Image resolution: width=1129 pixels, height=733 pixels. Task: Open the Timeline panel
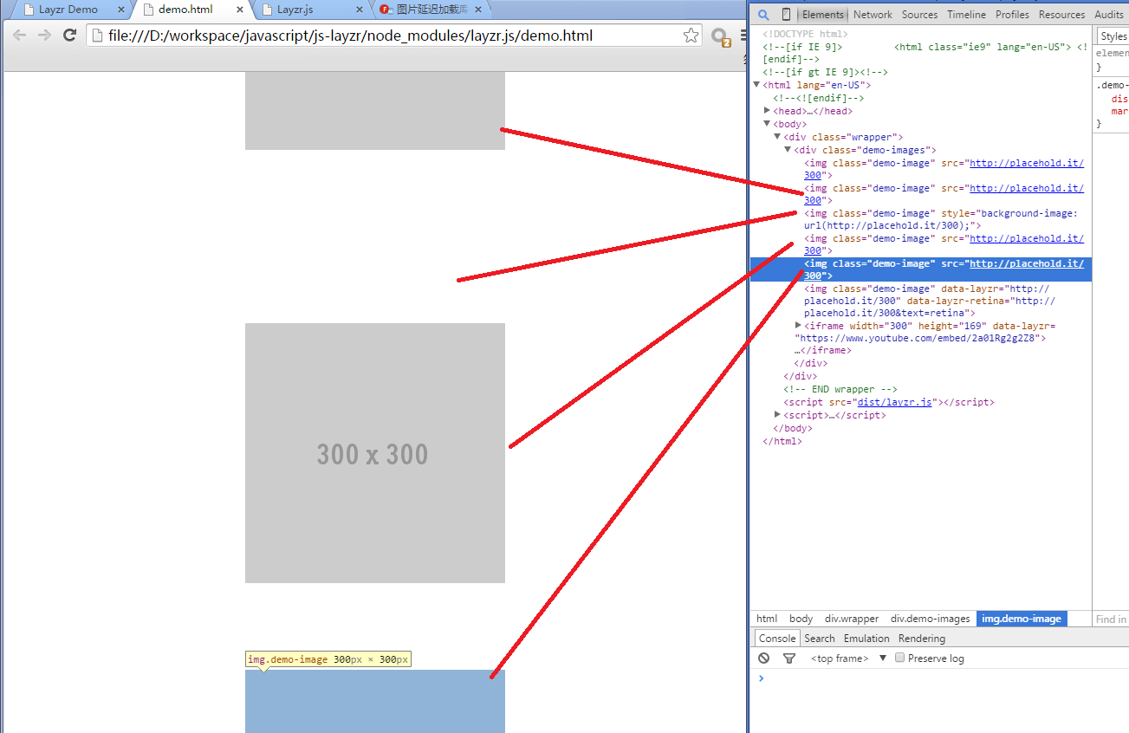[966, 15]
